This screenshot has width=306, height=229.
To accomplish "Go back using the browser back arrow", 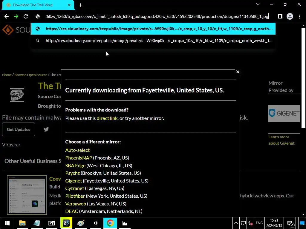I will pos(7,16).
